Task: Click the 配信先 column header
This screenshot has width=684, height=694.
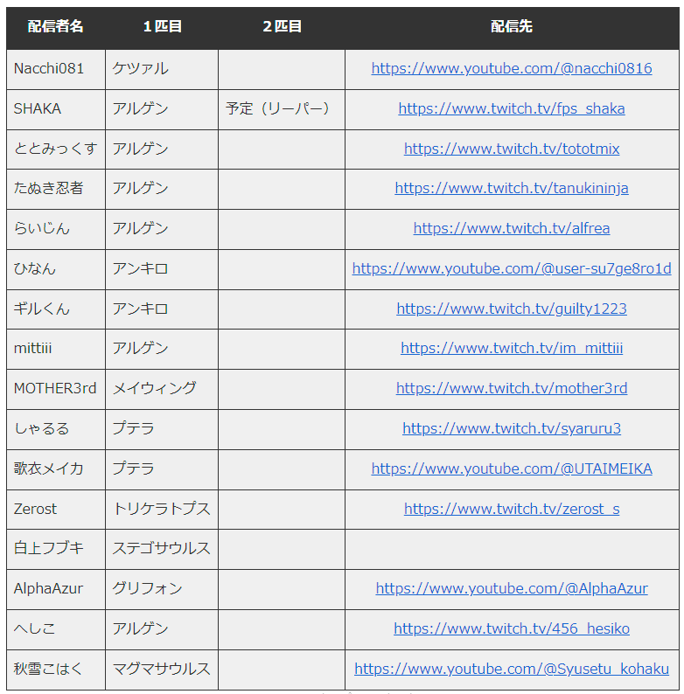Action: (x=512, y=26)
